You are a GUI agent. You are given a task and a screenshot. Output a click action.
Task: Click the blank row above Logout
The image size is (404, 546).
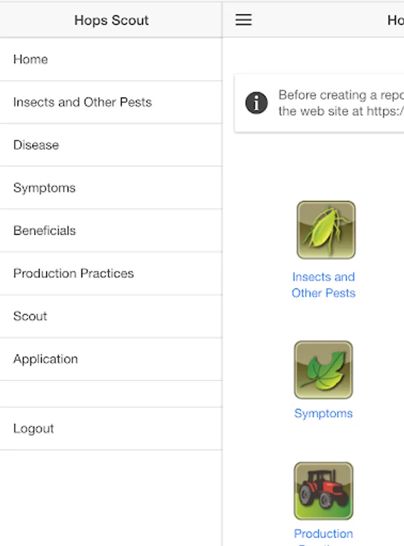[111, 394]
